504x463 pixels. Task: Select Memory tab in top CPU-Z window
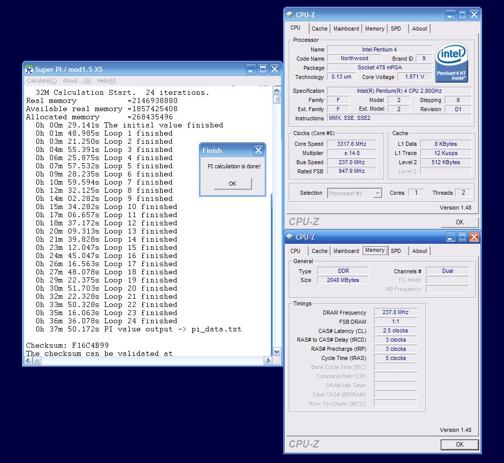click(375, 29)
